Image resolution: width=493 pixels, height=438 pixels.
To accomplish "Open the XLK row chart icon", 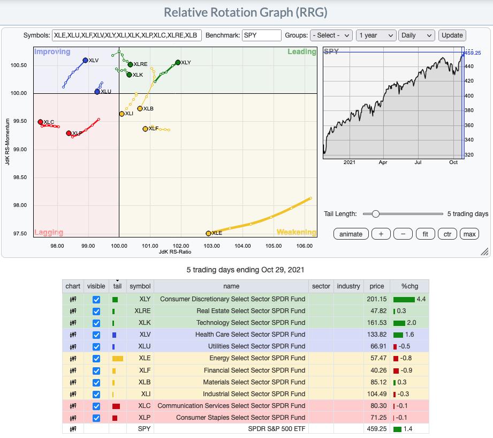I will (73, 323).
